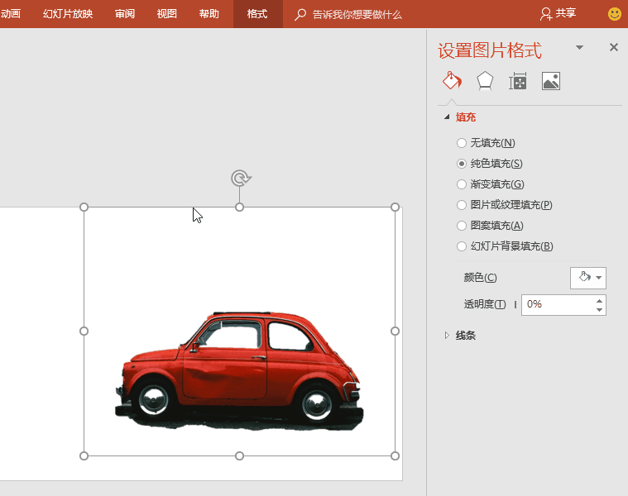Open the Effects pentagon tab

tap(485, 81)
